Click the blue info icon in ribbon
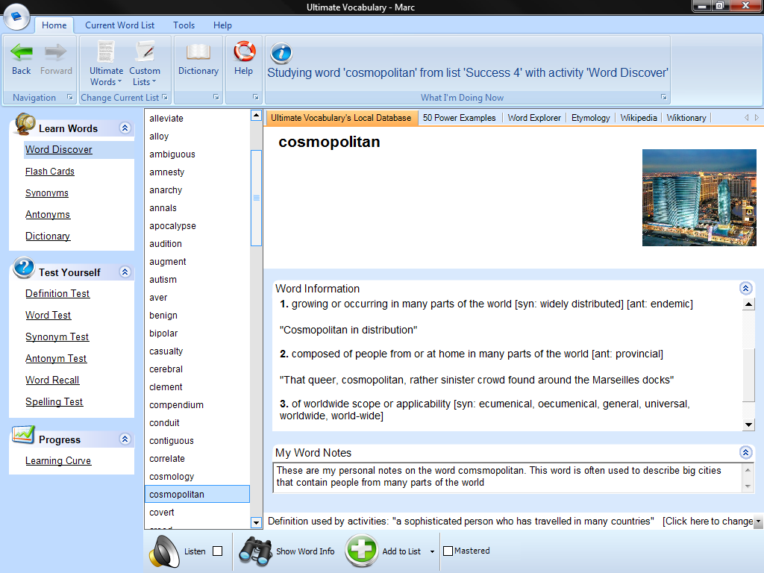 (281, 53)
